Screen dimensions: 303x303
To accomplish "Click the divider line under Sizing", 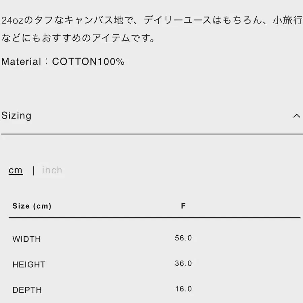I will 151,134.
